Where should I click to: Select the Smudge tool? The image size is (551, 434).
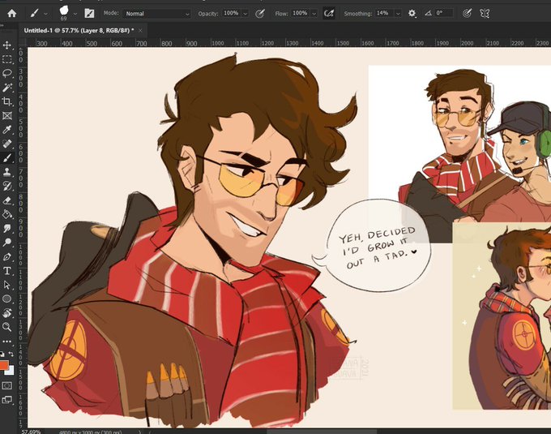point(6,229)
